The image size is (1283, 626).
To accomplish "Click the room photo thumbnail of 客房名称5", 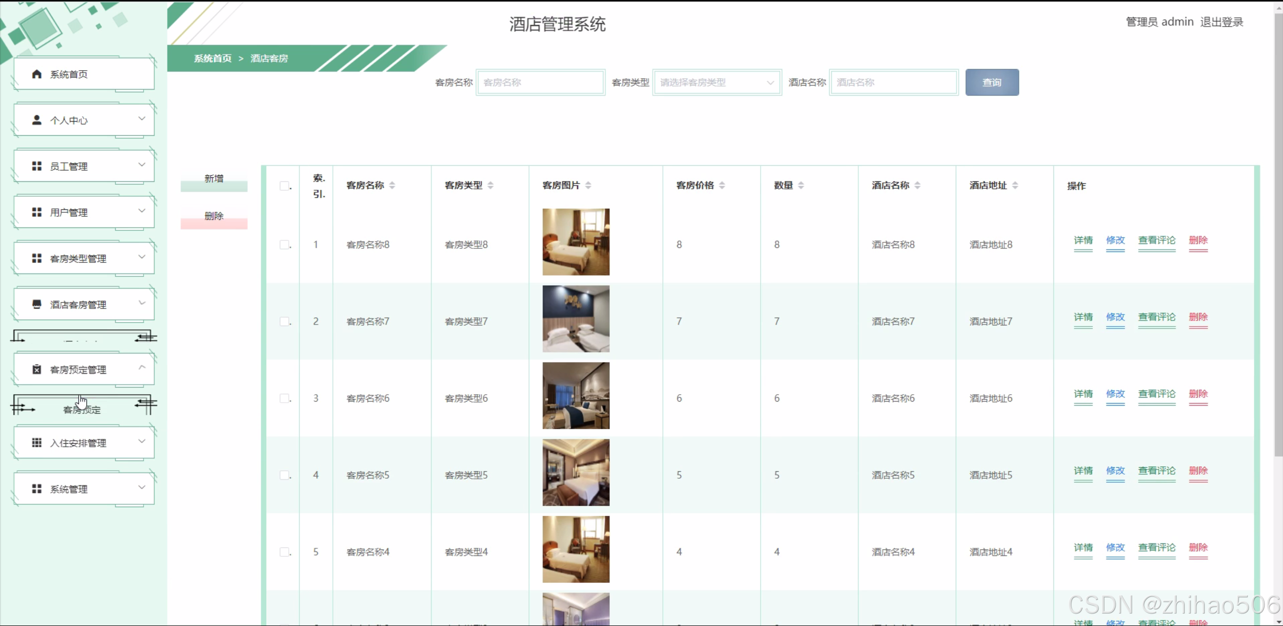I will click(576, 472).
